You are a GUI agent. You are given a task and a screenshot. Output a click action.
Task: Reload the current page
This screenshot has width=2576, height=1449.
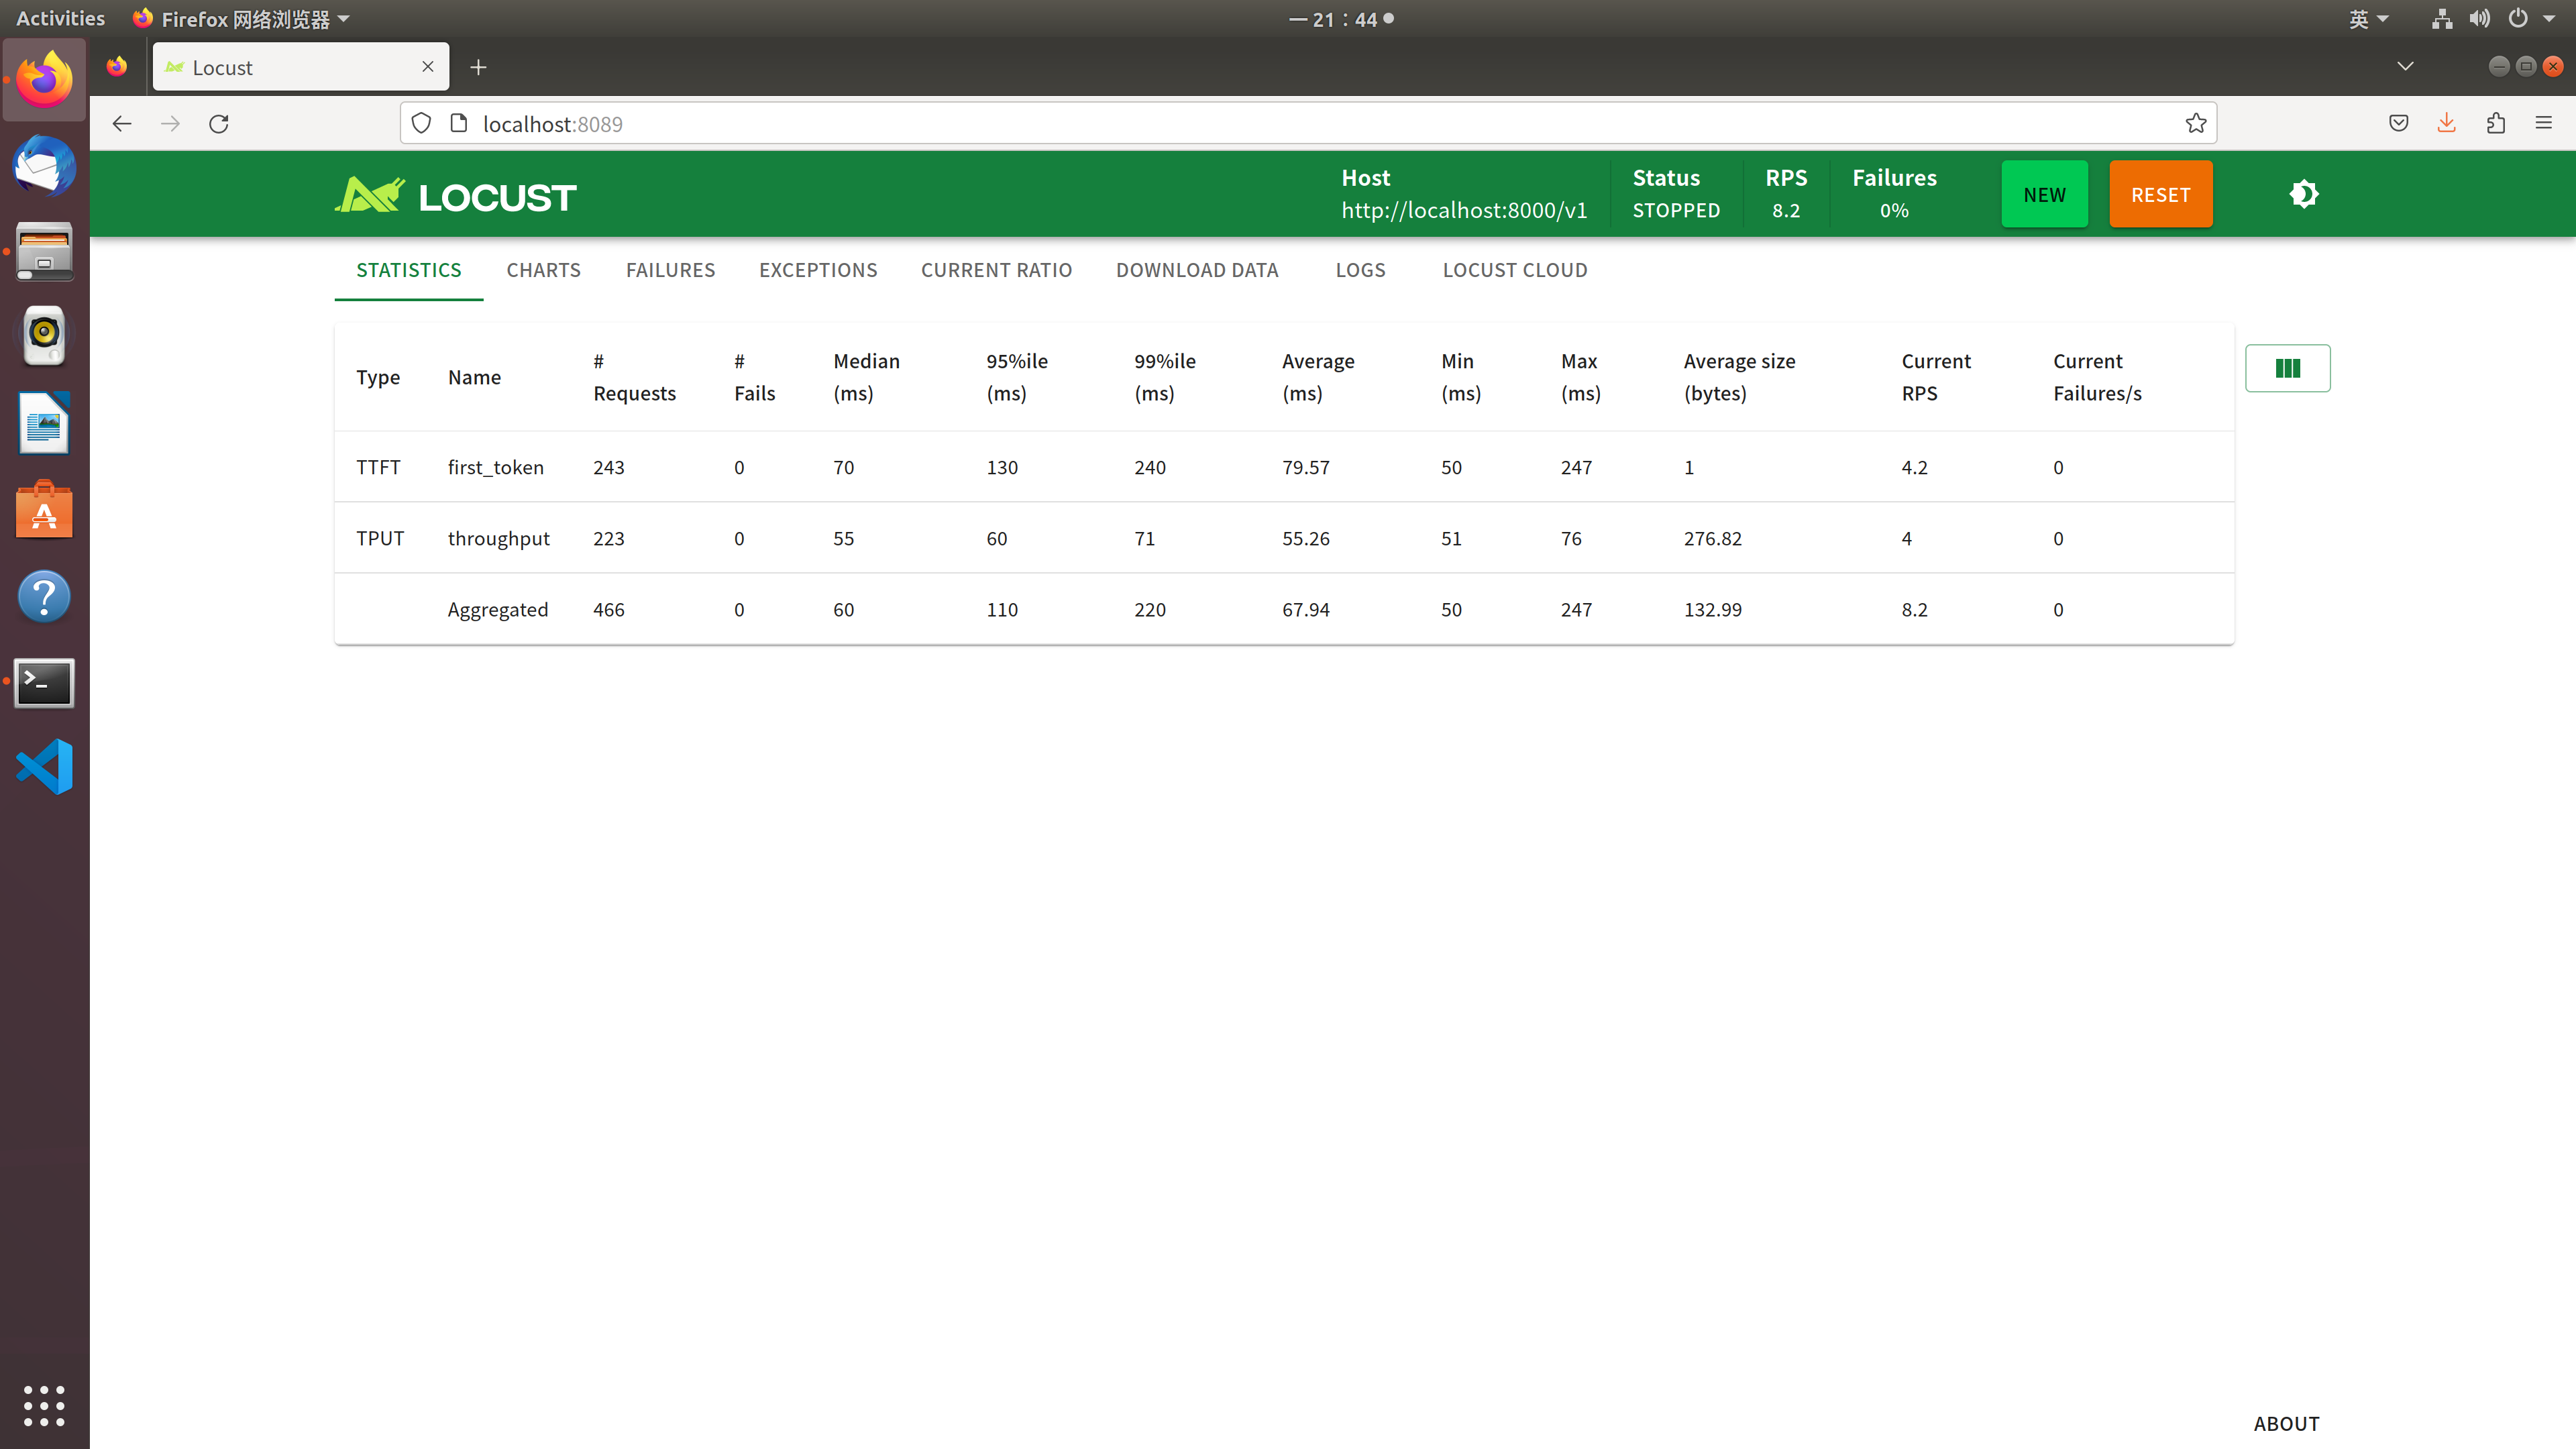tap(219, 123)
